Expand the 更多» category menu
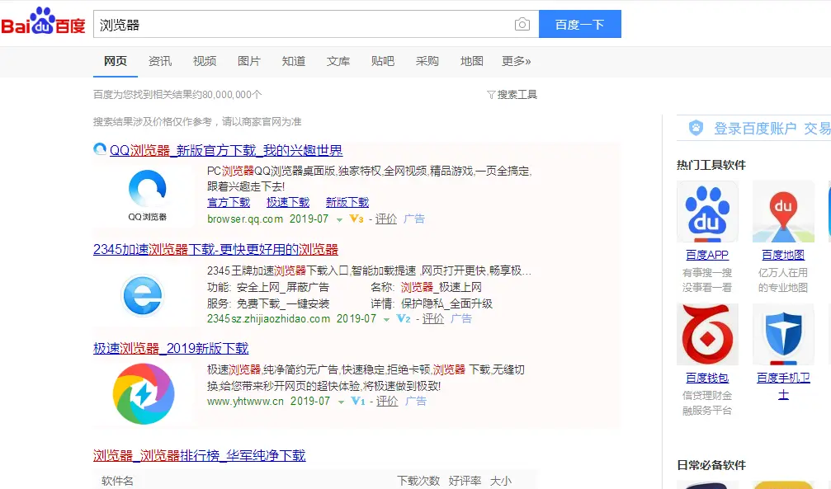831x489 pixels. 517,61
